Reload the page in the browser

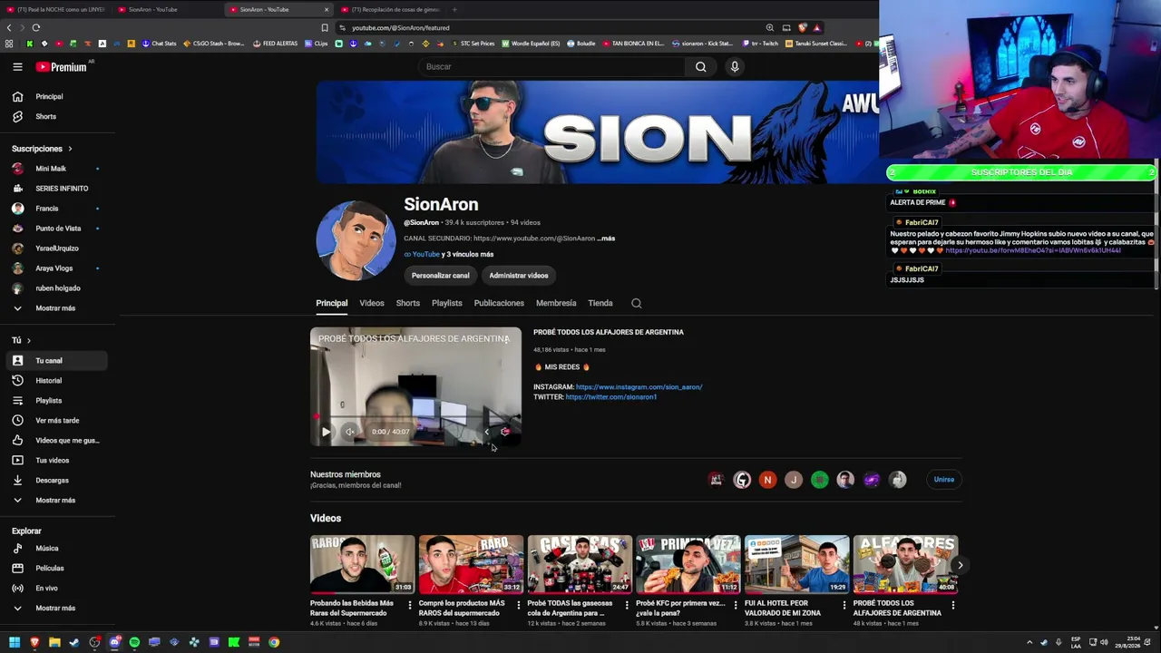point(35,27)
